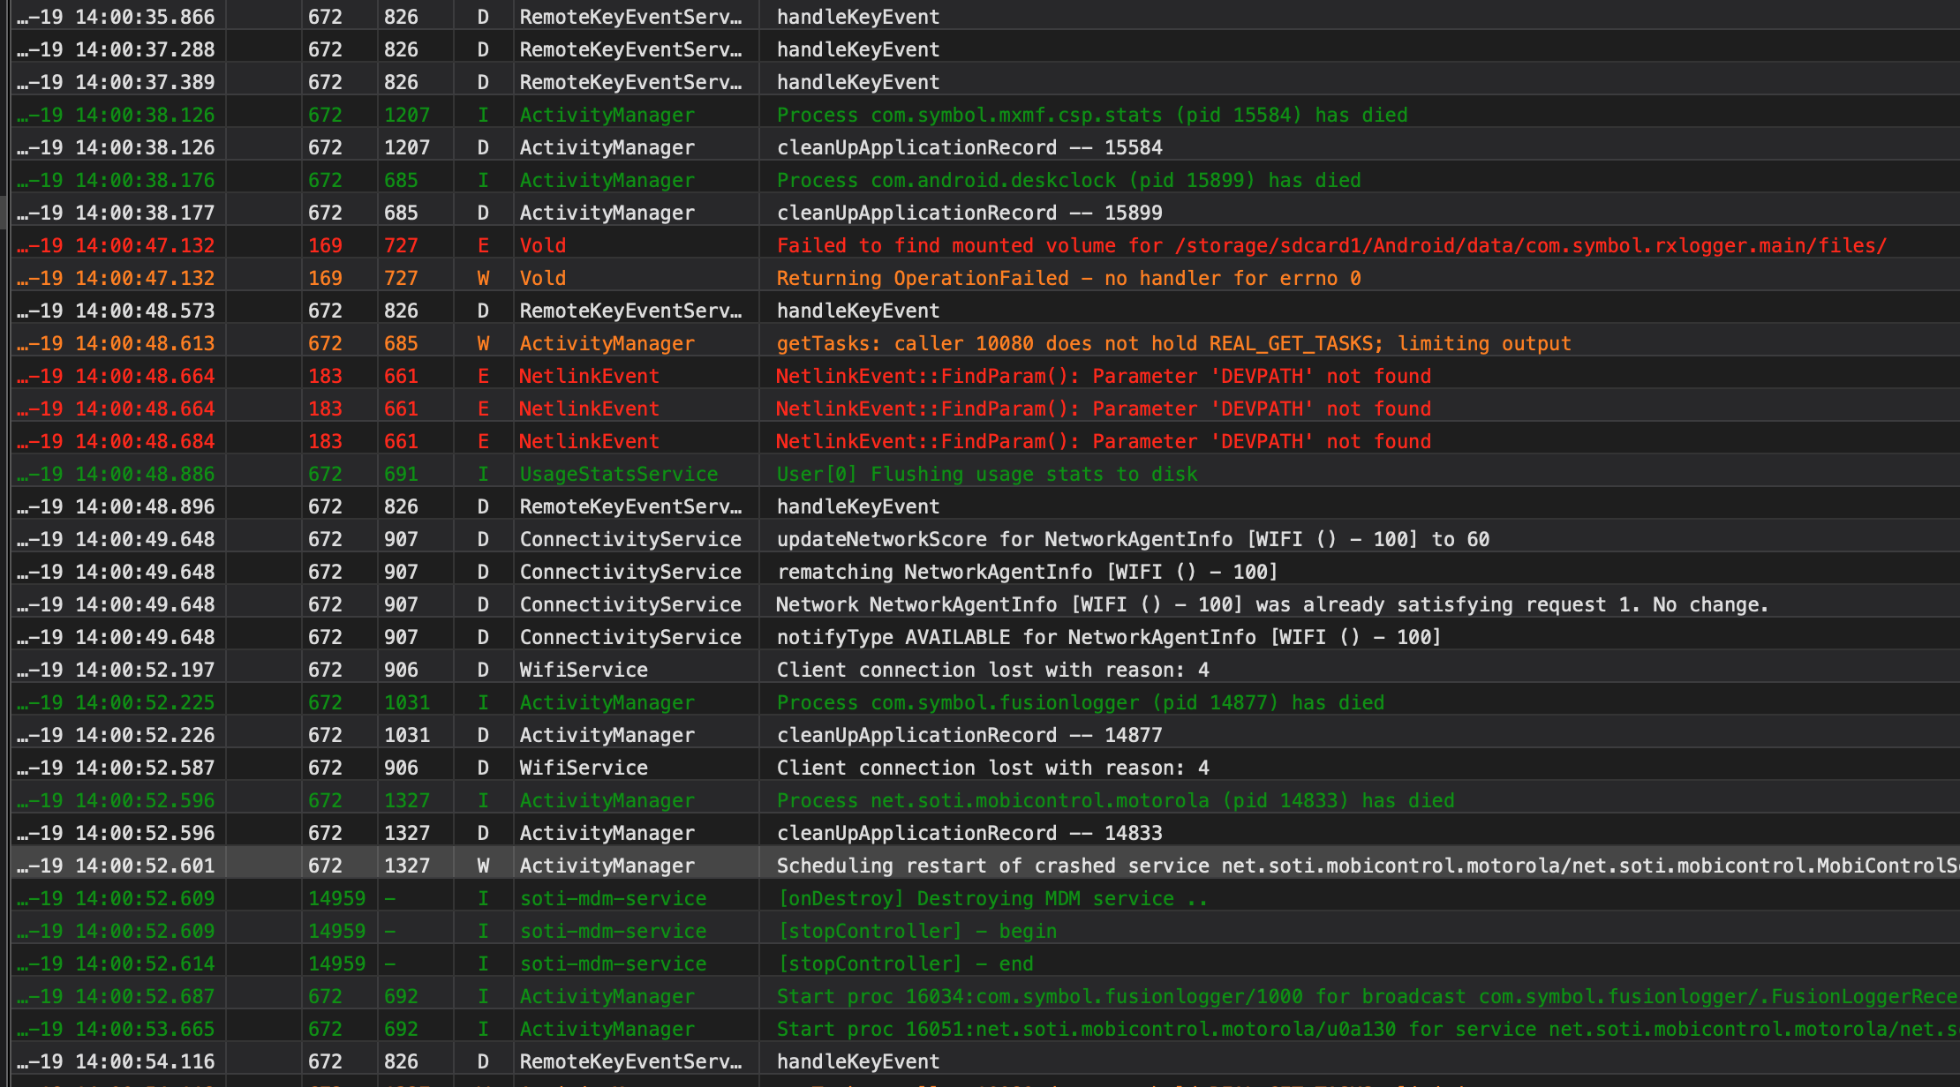Click the 'Network NetworkAgentInfo was already satisfying' message
Screen dimensions: 1960x1087
(1271, 604)
